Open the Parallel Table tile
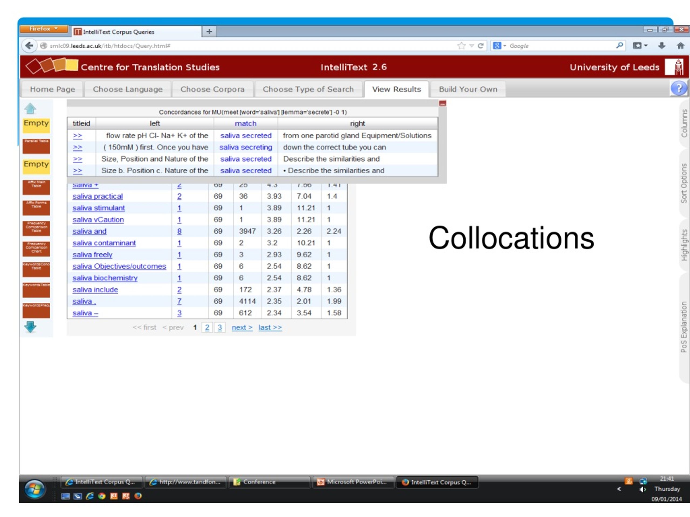Viewport: 690px width, 517px height. click(x=36, y=146)
